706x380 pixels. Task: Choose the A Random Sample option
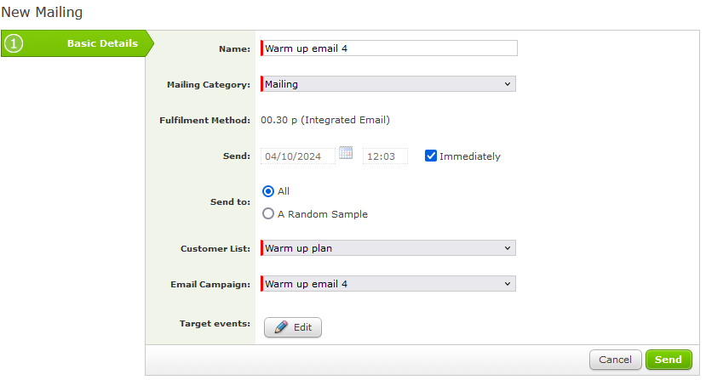268,214
